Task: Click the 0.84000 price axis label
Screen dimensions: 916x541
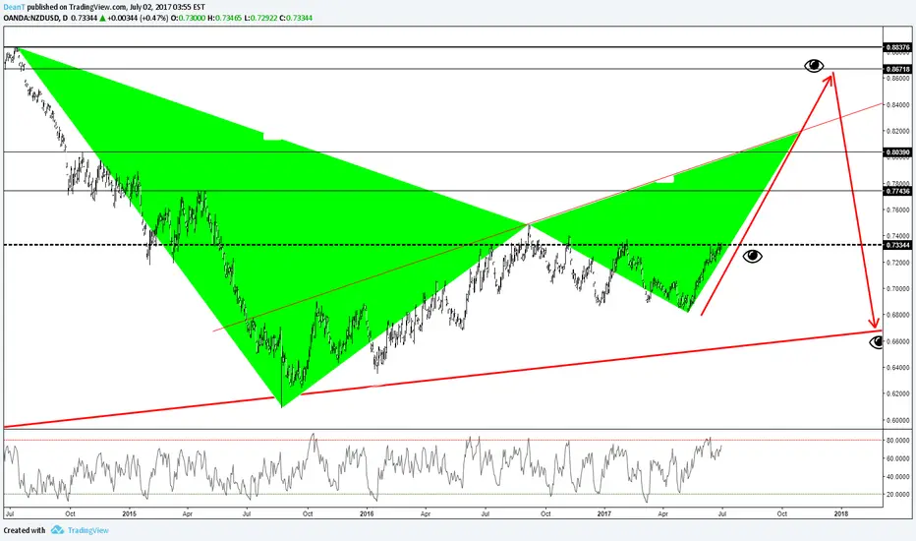Action: coord(898,105)
